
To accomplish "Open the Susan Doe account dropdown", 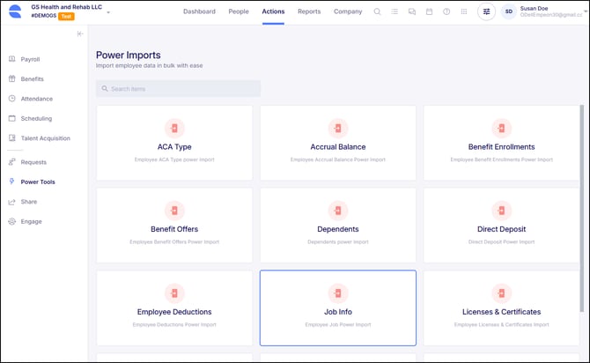I will tap(585, 11).
